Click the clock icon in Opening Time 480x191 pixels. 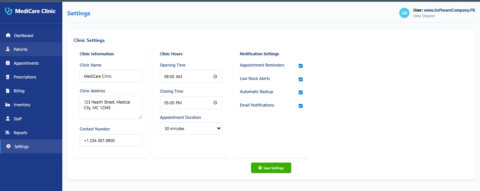[215, 76]
